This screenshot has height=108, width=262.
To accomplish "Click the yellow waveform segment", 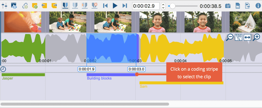I will click(x=182, y=48).
